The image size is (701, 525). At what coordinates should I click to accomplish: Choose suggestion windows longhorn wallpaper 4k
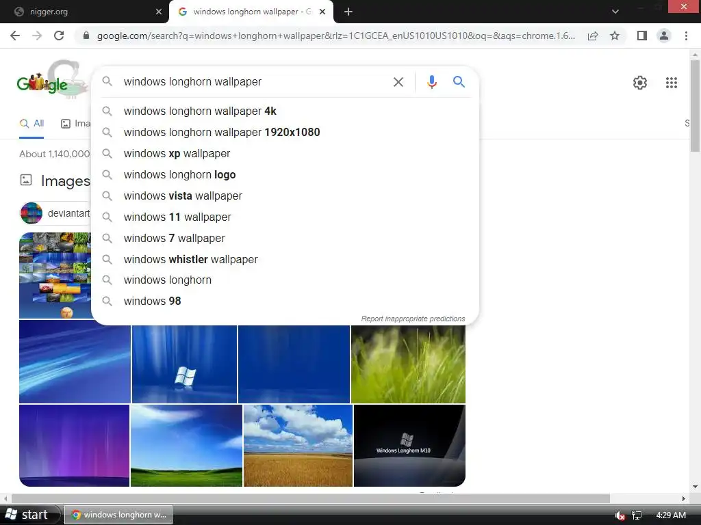pos(285,111)
